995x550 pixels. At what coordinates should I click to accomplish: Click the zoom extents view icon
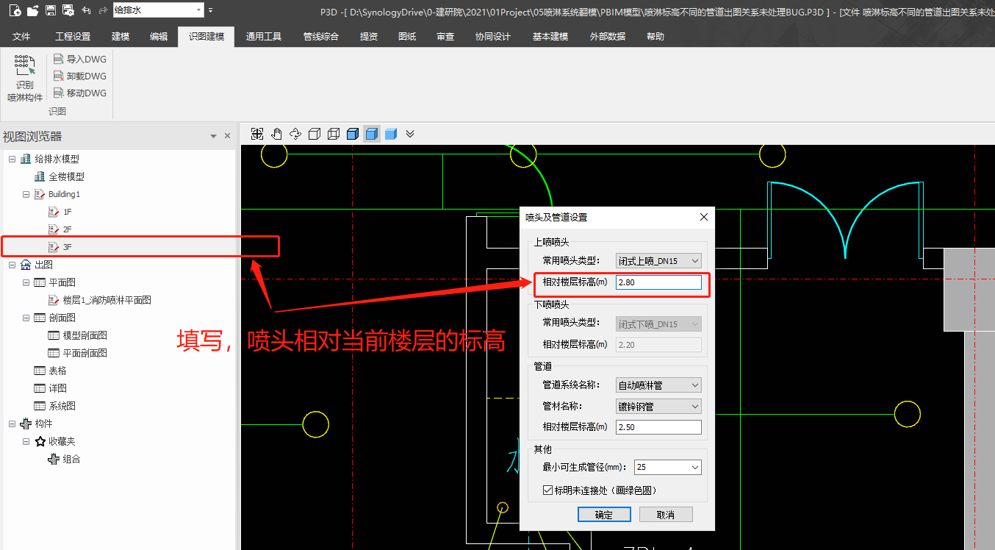[257, 134]
